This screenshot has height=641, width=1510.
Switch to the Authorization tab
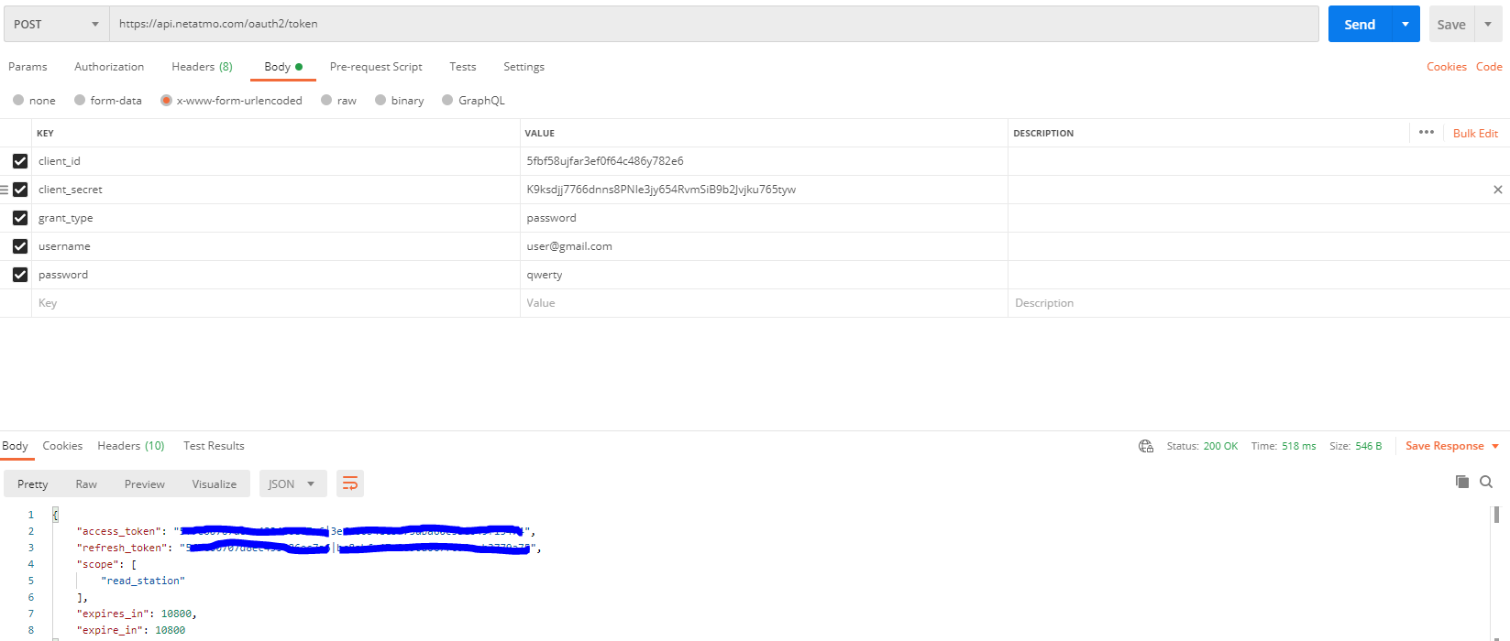click(x=109, y=67)
